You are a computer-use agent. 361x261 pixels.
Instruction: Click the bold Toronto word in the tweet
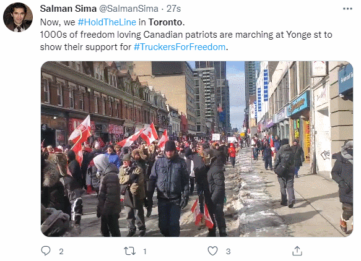[165, 22]
